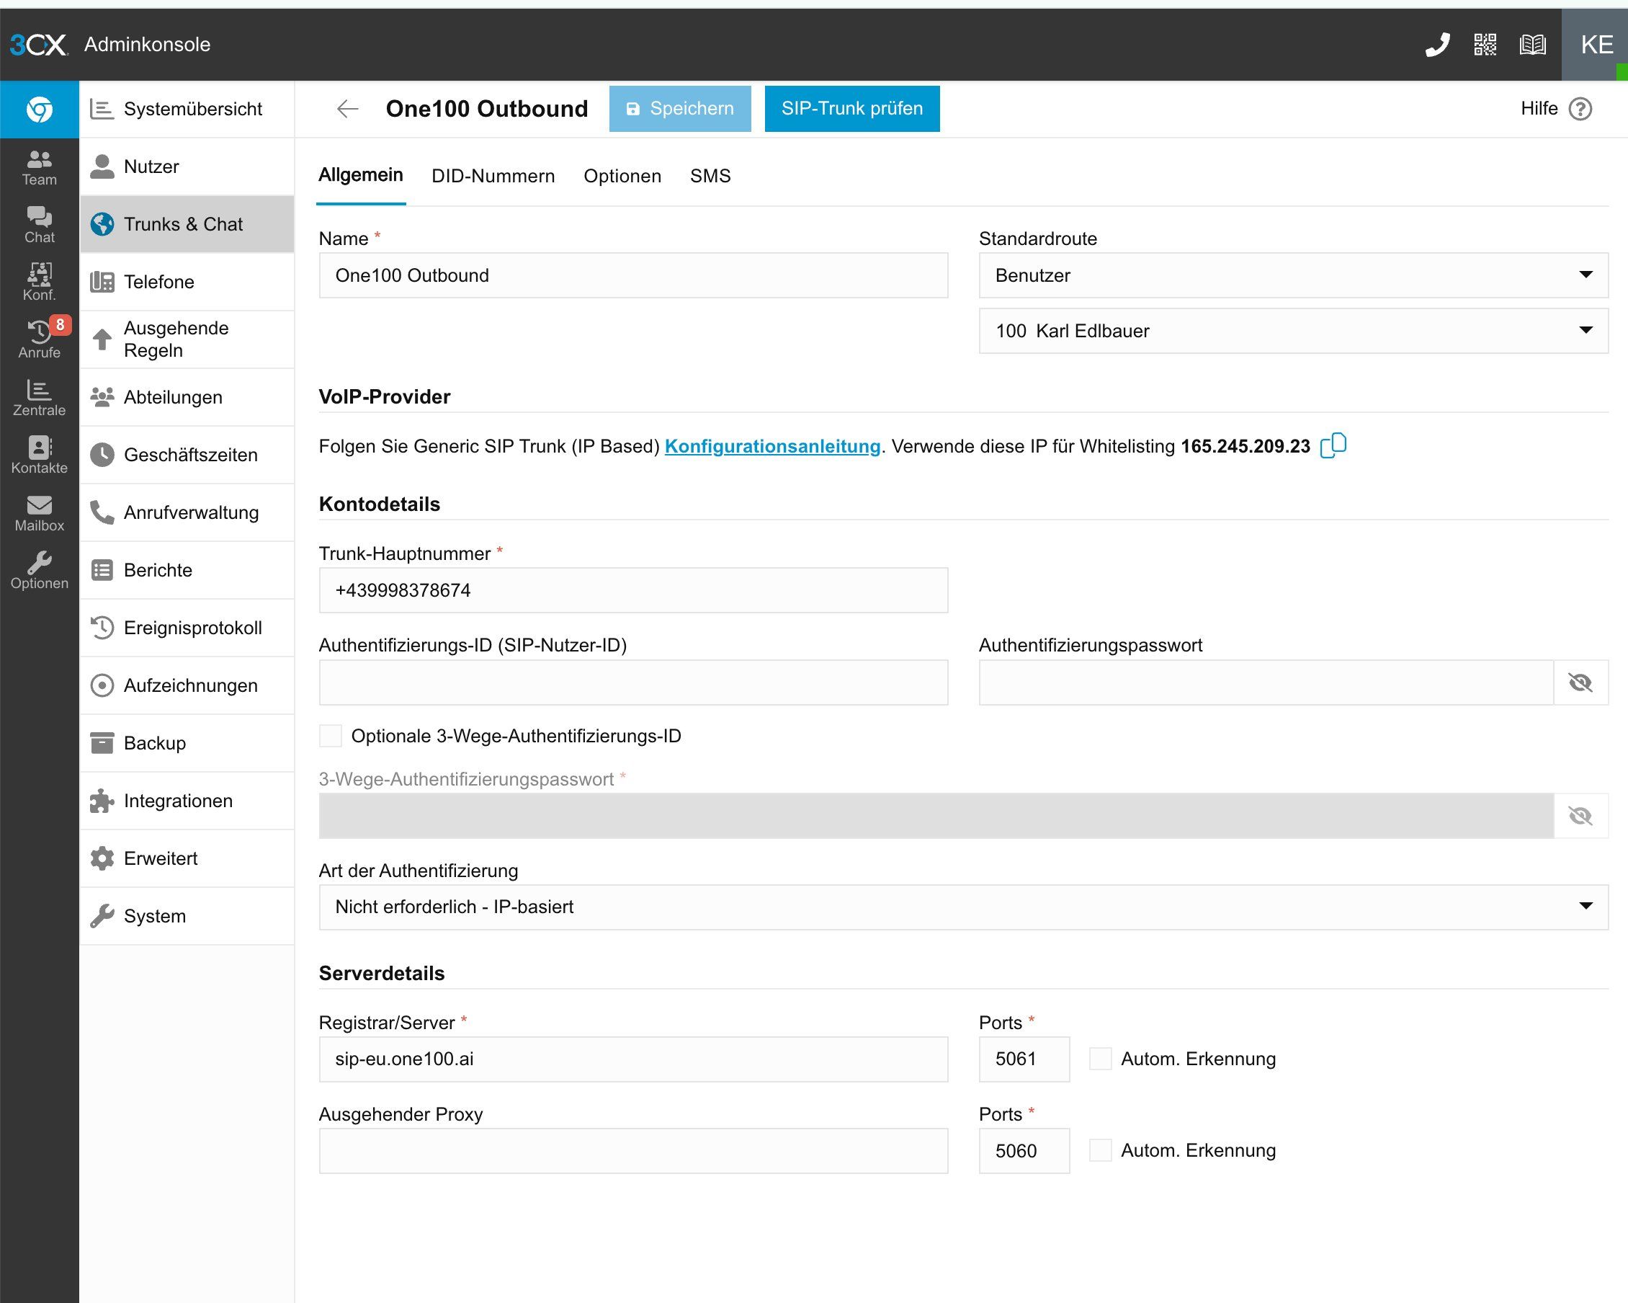Open Aufzeichnungen menu entry
Viewport: 1628px width, 1303px height.
coord(187,685)
